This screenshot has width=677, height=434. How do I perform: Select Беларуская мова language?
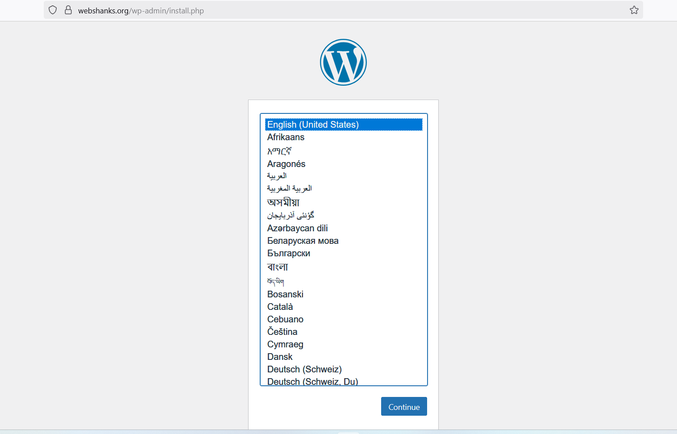coord(344,241)
